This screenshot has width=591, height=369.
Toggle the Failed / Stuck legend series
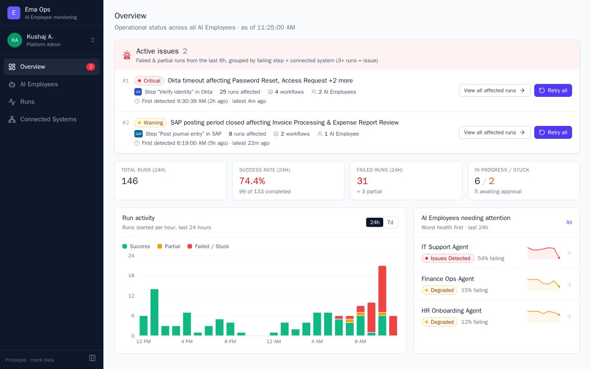point(208,246)
